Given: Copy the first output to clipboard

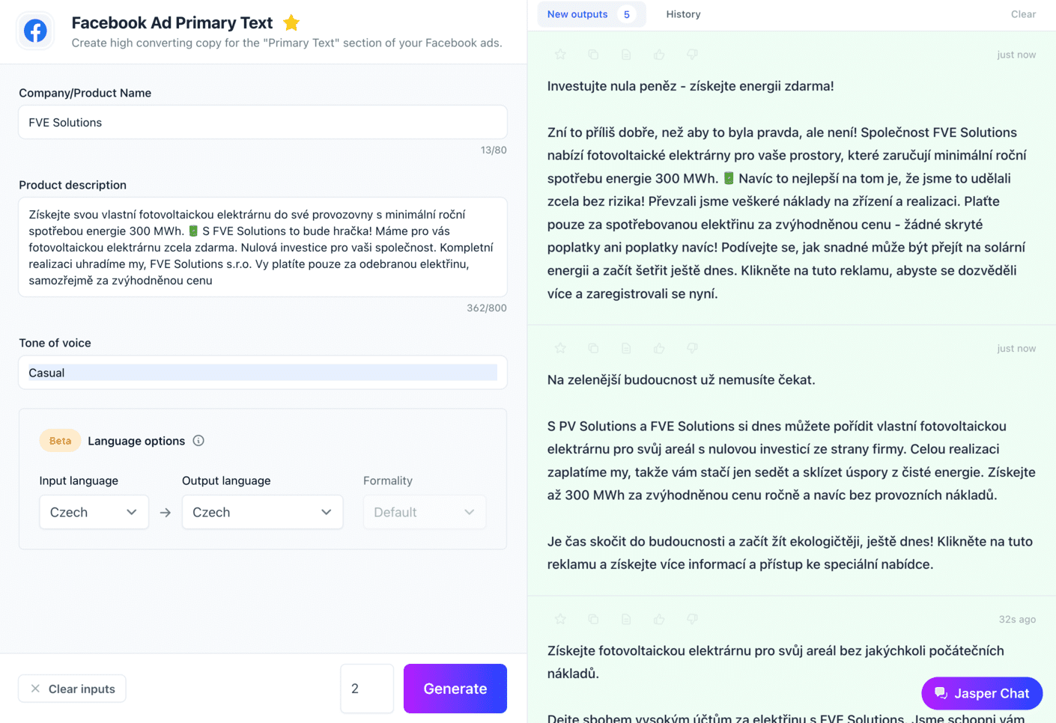Looking at the screenshot, I should [593, 55].
